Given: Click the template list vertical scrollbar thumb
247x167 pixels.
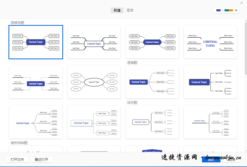Looking at the screenshot, I should coord(246,48).
